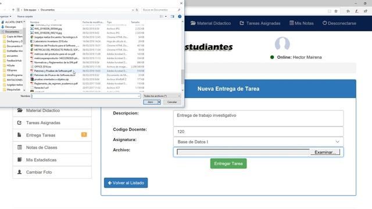The image size is (372, 209).
Task: Click the Tareas Asignadas share icon in navbar
Action: tap(242, 23)
